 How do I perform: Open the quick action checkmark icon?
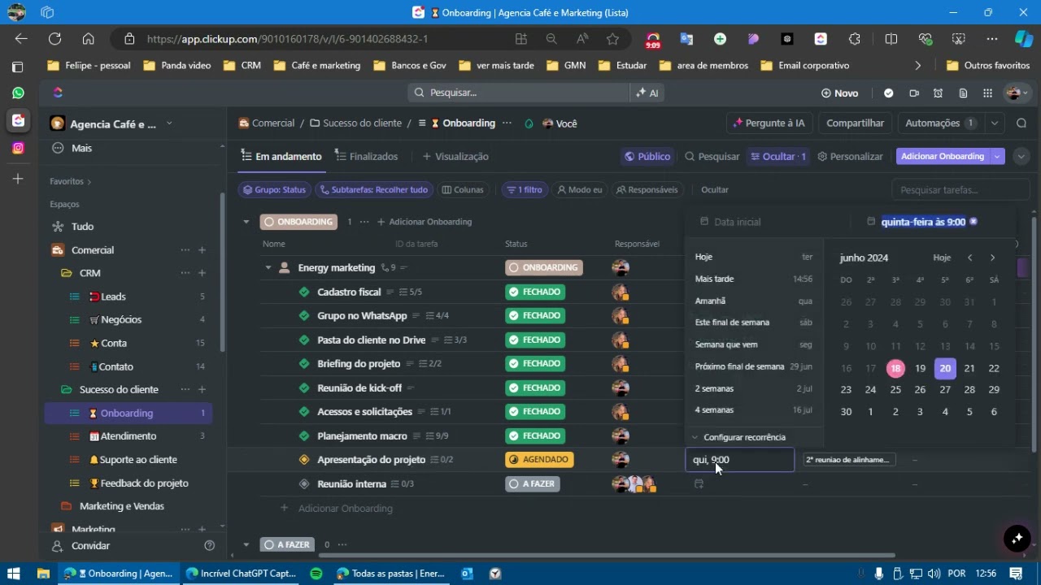point(889,93)
